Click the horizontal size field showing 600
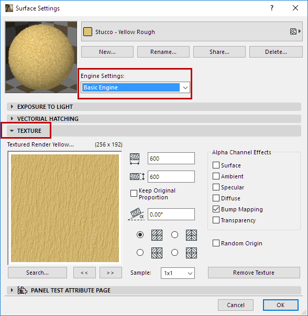This screenshot has height=316, width=308. pos(171,159)
